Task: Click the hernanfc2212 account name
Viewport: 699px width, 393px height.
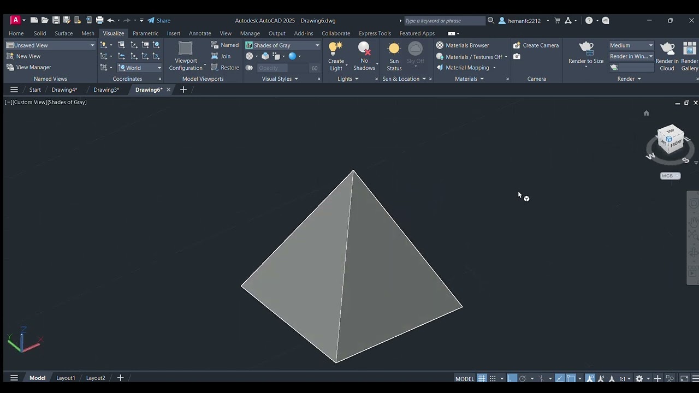Action: pos(524,21)
